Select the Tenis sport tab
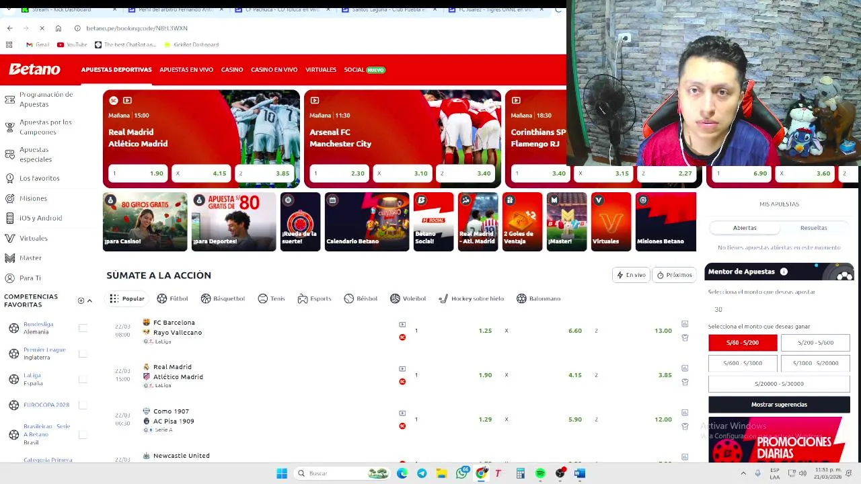Image resolution: width=861 pixels, height=484 pixels. [271, 298]
